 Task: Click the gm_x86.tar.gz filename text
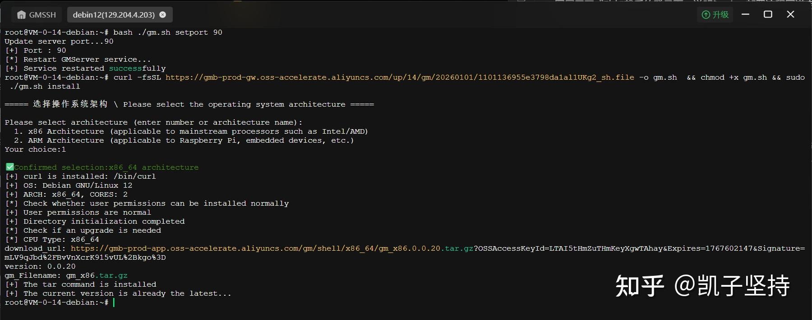(x=97, y=275)
